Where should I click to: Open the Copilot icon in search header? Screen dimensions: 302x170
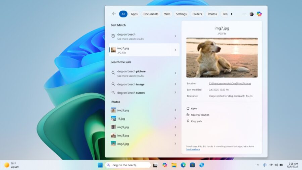tap(259, 14)
